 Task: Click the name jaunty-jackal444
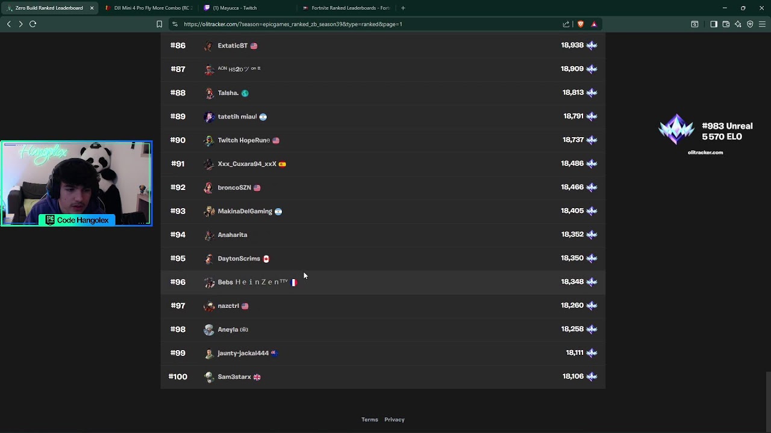tap(243, 353)
